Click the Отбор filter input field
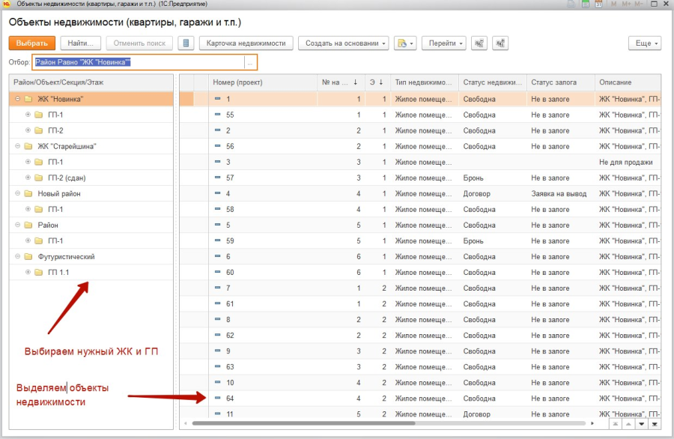This screenshot has height=439, width=674. pyautogui.click(x=139, y=63)
